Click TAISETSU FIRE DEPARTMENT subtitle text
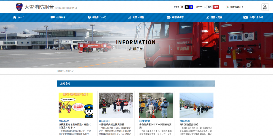Screen dimensions: 273x136 (x=66, y=8)
